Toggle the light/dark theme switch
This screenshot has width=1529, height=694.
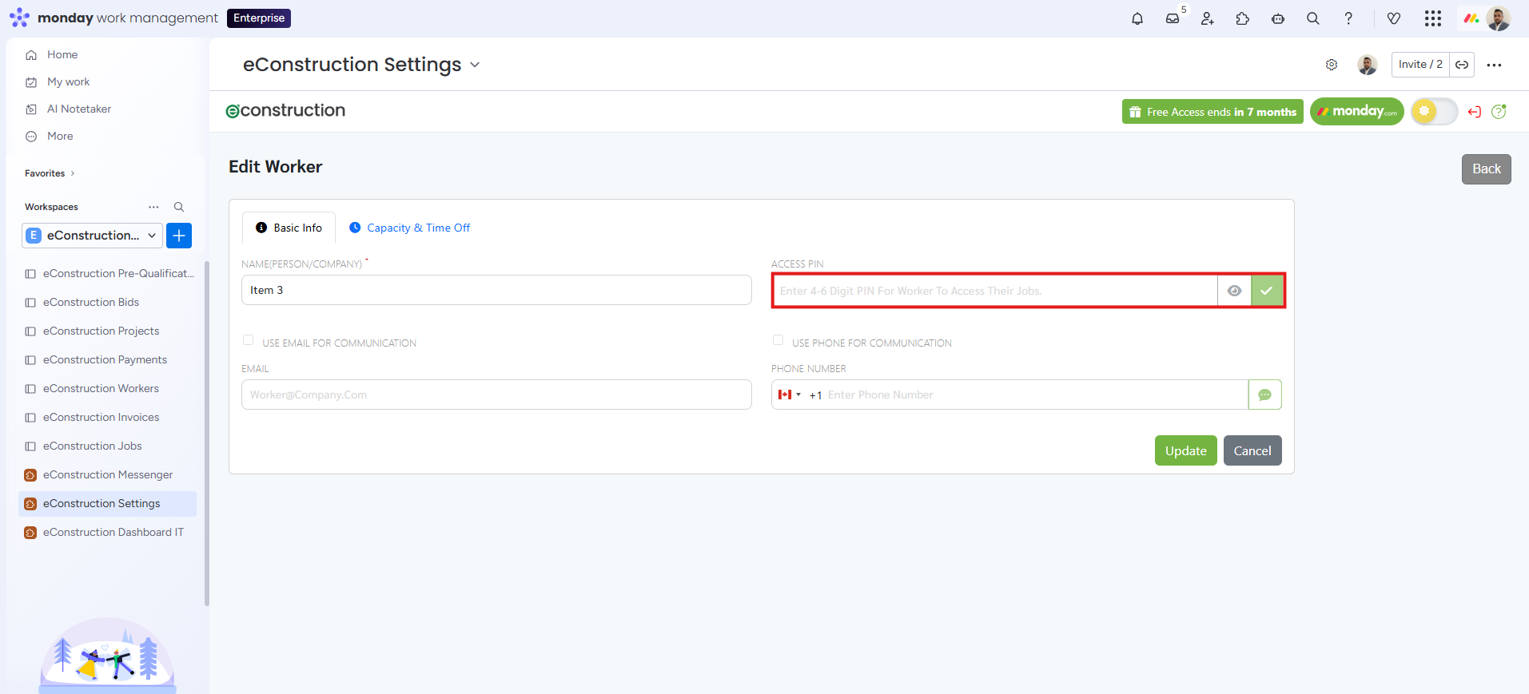pyautogui.click(x=1434, y=112)
